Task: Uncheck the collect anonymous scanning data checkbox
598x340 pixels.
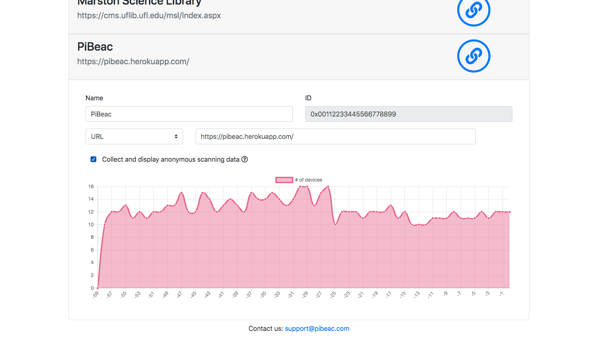Action: (x=93, y=159)
